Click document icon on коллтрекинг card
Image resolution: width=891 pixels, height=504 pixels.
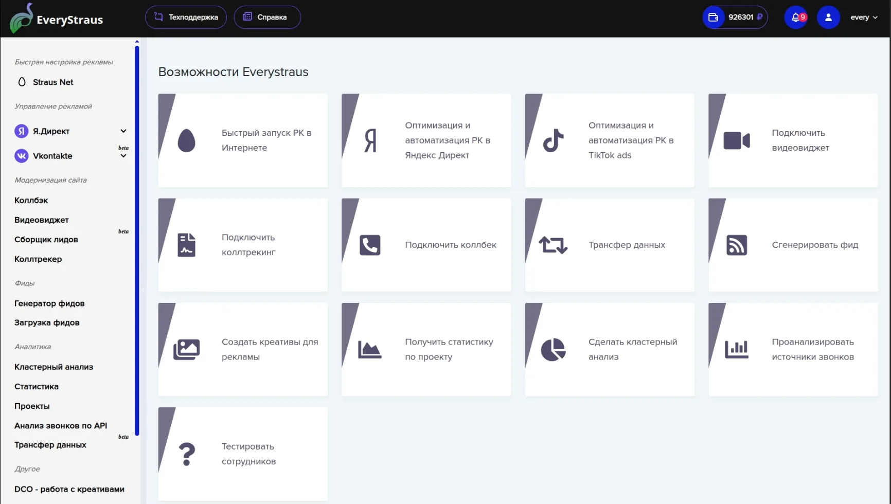click(x=186, y=245)
